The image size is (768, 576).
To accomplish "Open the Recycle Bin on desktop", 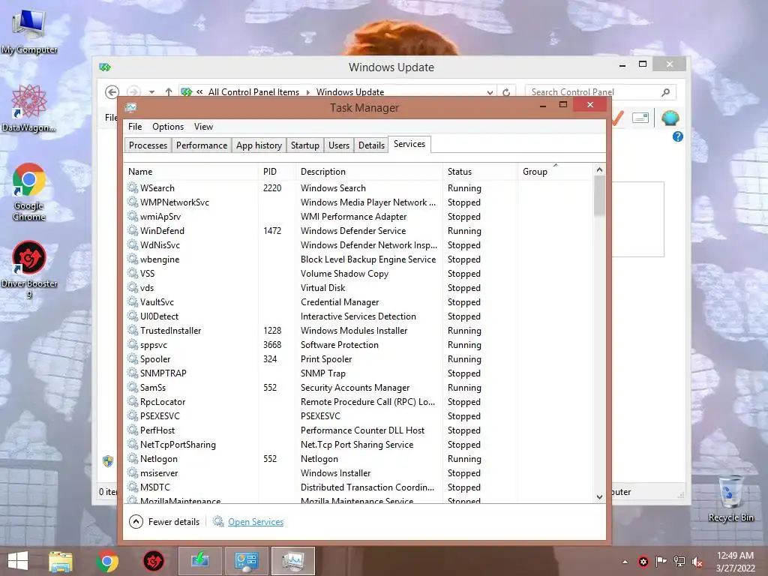I will [x=730, y=499].
